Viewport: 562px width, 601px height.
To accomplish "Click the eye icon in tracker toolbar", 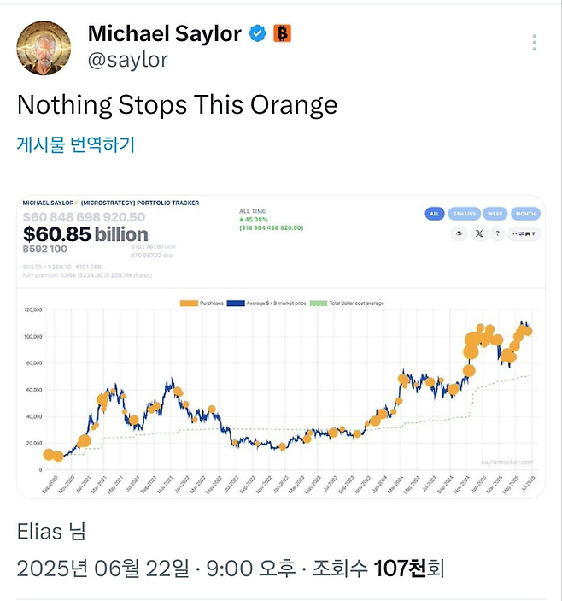I will 458,233.
